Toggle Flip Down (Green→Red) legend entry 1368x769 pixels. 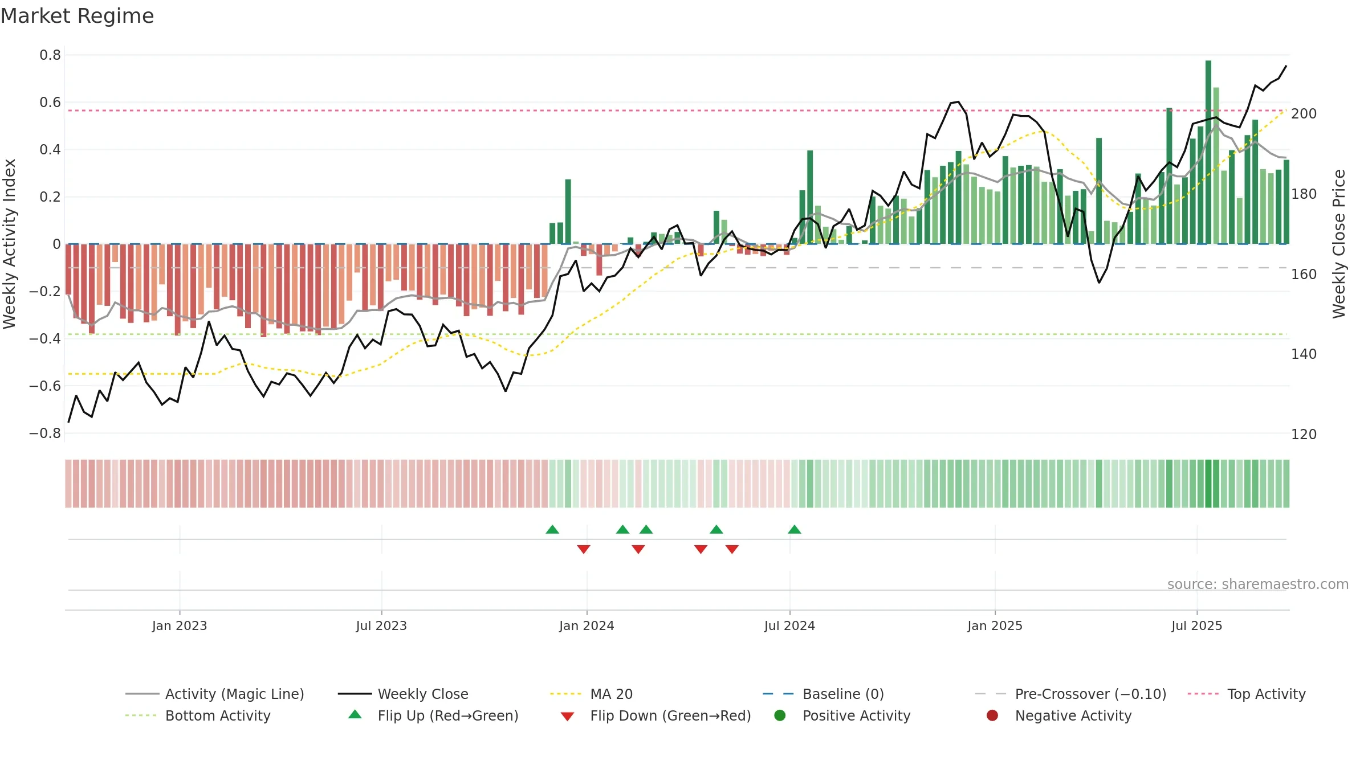tap(655, 715)
